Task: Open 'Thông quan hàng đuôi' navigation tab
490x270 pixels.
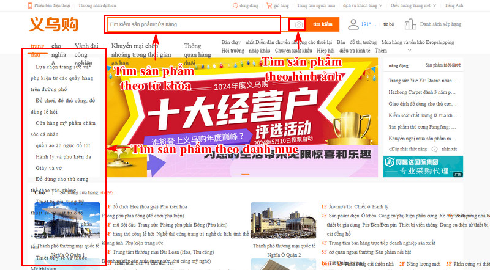Action: pyautogui.click(x=197, y=54)
